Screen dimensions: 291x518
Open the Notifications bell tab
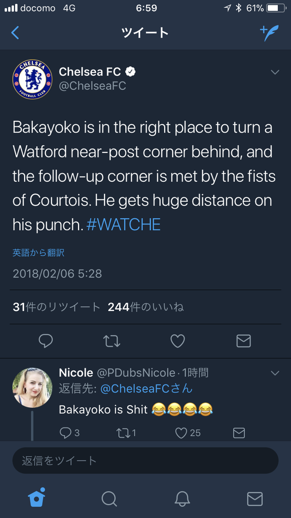[182, 498]
